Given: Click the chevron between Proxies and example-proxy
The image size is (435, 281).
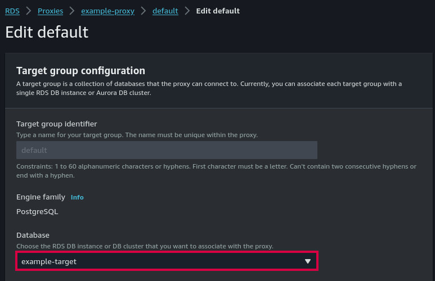Looking at the screenshot, I should pyautogui.click(x=72, y=11).
